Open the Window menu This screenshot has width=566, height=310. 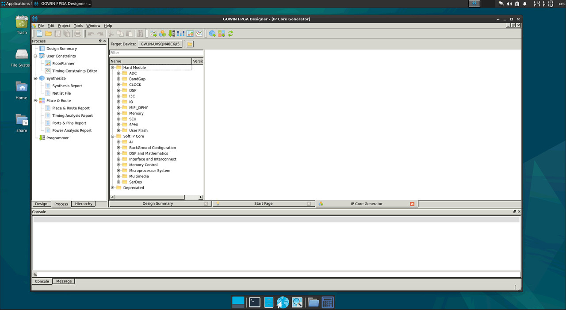tap(93, 26)
